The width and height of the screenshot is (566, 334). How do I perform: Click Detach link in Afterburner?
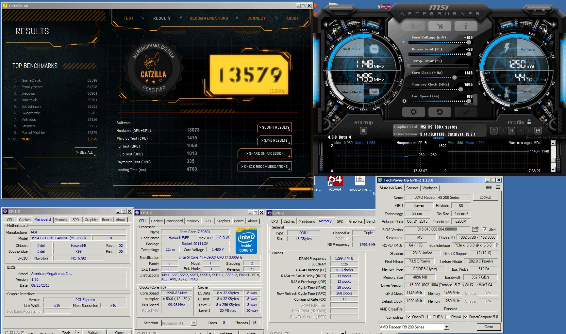[438, 138]
